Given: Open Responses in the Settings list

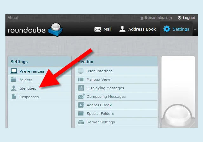Looking at the screenshot, I should click(x=40, y=97).
